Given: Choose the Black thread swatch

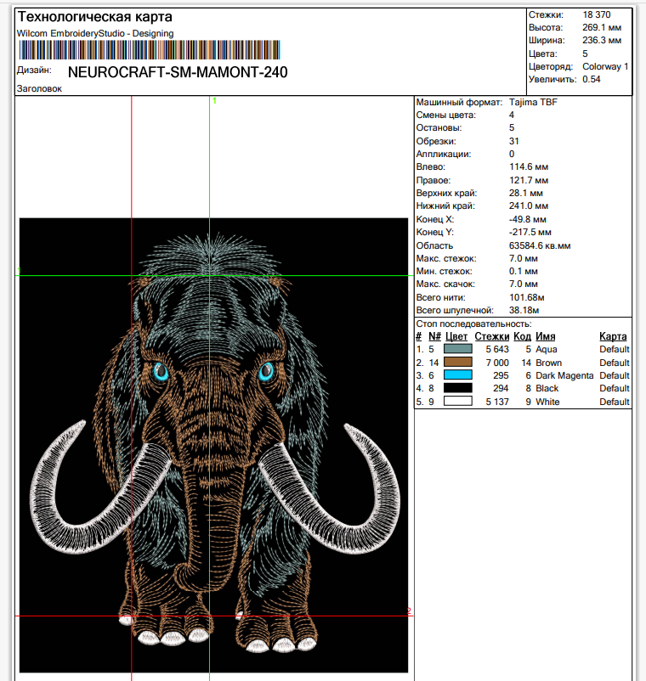Looking at the screenshot, I should (x=458, y=388).
